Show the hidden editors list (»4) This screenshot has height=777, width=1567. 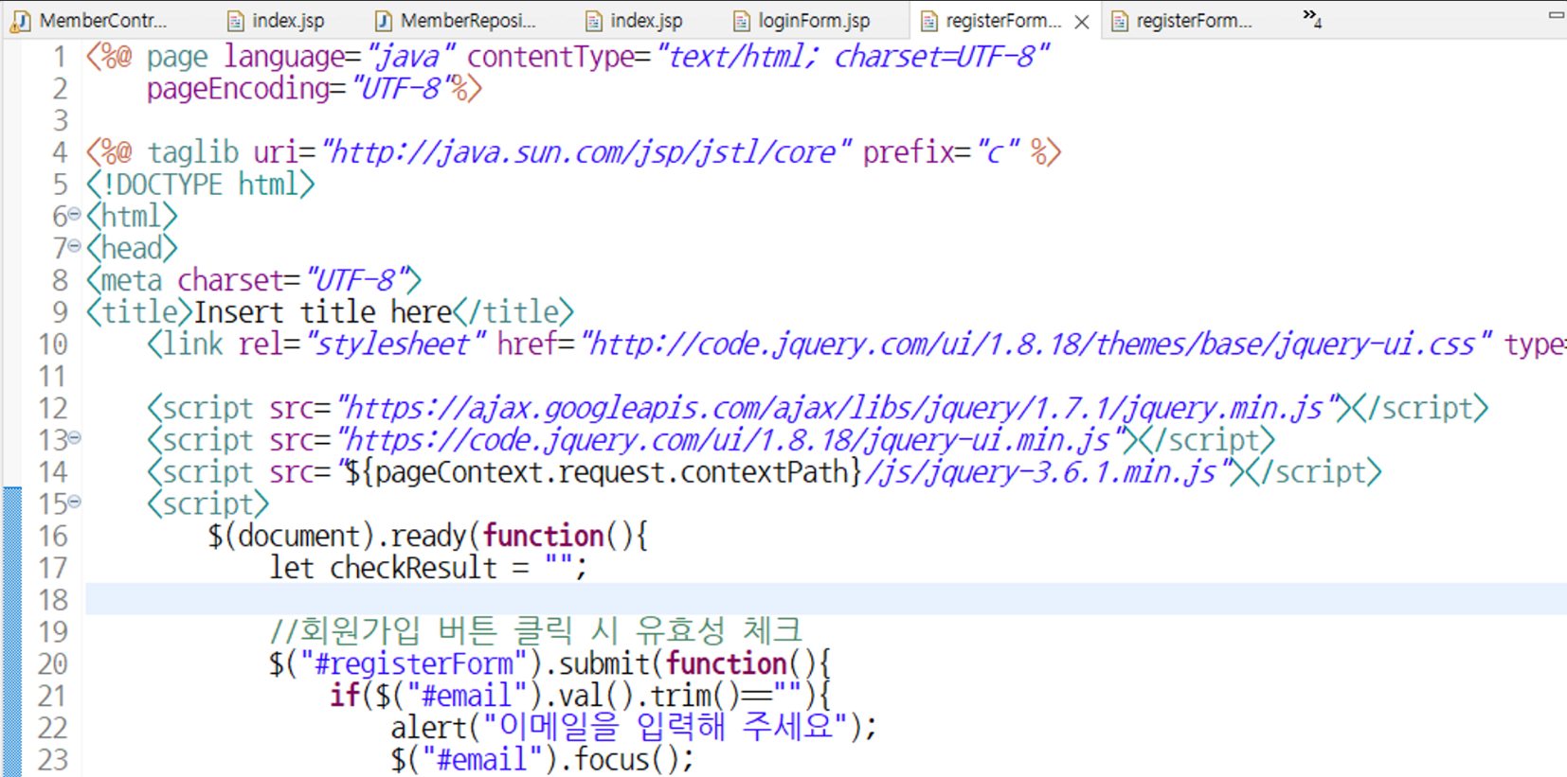click(x=1312, y=17)
